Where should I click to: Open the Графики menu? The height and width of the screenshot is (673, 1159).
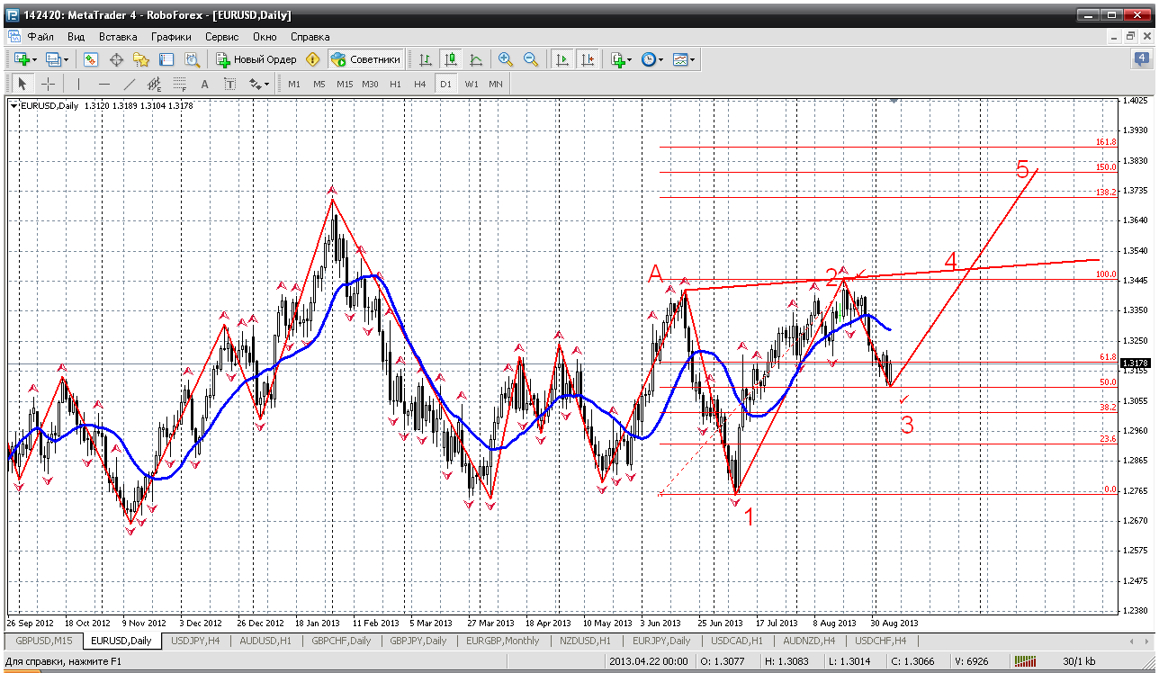pos(171,37)
